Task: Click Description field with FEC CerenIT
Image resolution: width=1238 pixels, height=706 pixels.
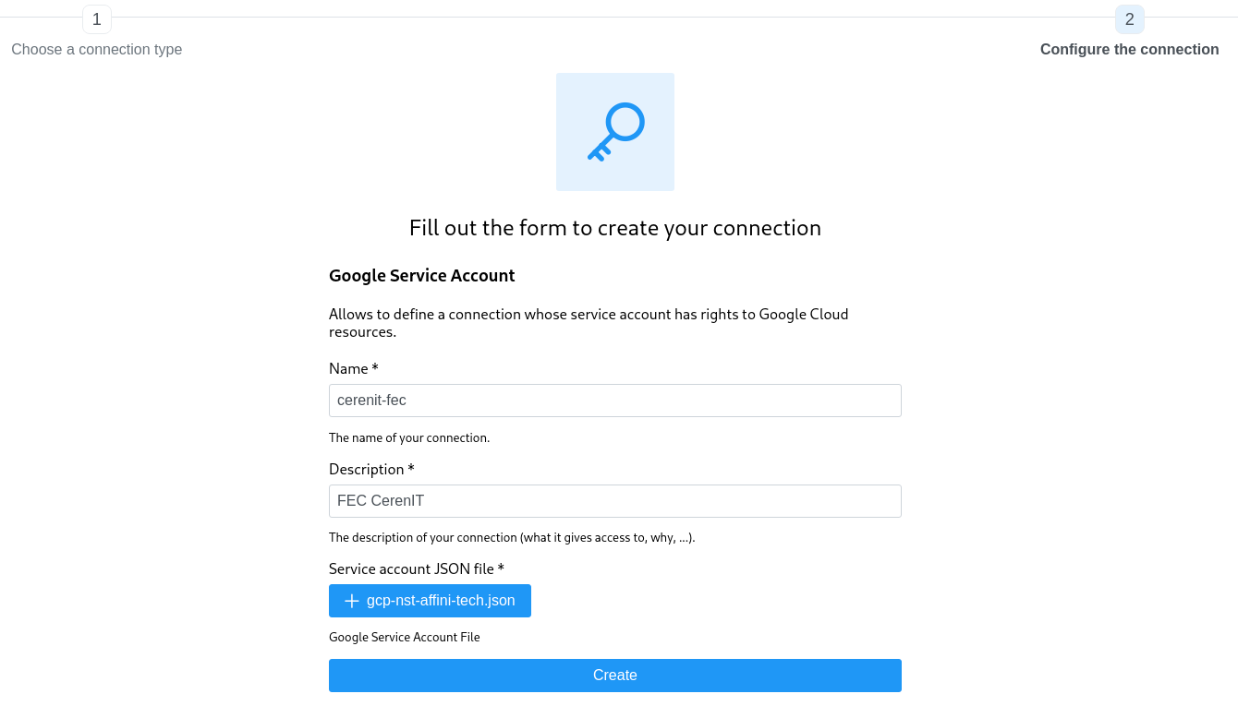Action: pos(615,501)
